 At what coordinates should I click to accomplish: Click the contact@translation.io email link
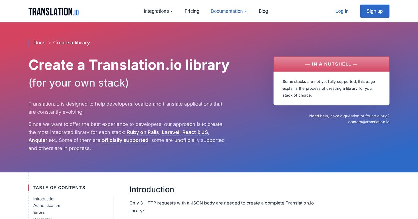[x=369, y=122]
